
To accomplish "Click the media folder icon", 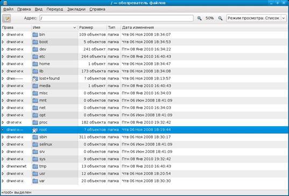I will 35,86.
